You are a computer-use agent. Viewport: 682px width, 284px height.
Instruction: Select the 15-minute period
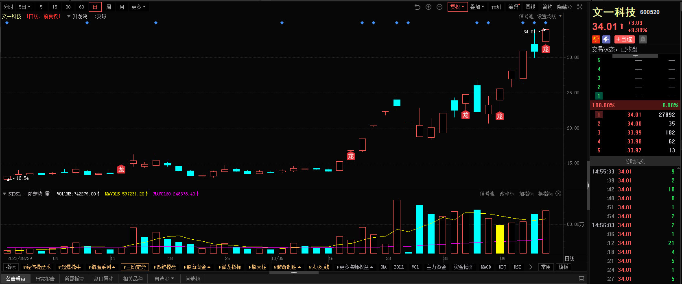[x=55, y=7]
